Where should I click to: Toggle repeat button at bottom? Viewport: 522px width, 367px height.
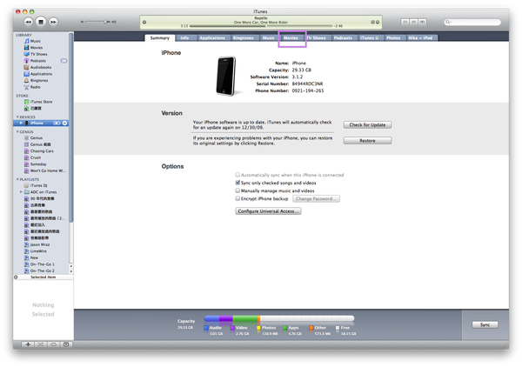click(x=53, y=344)
